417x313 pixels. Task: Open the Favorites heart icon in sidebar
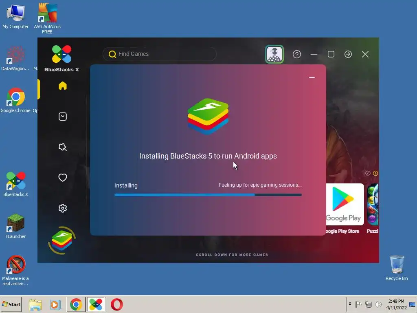click(62, 178)
